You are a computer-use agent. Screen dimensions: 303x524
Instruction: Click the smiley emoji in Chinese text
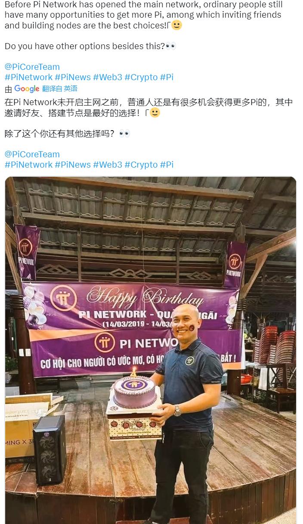(x=155, y=113)
